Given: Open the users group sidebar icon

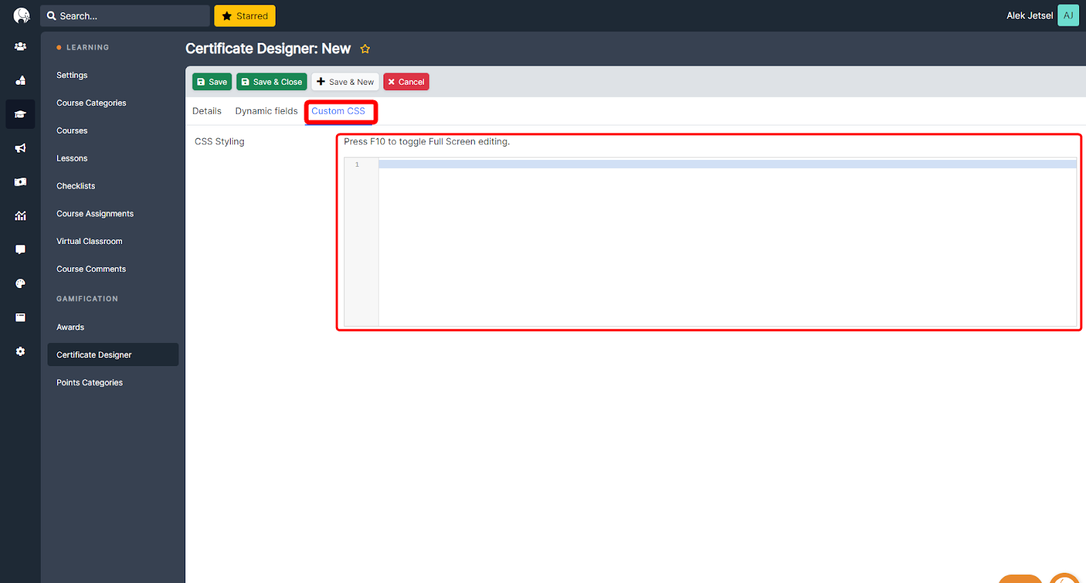Looking at the screenshot, I should tap(20, 47).
